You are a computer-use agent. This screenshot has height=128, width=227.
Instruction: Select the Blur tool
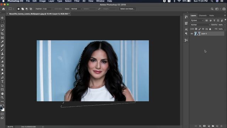click(x=2, y=70)
